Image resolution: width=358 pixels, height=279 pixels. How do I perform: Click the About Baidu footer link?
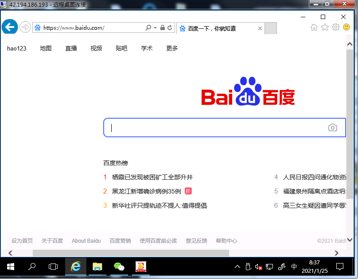click(x=86, y=241)
